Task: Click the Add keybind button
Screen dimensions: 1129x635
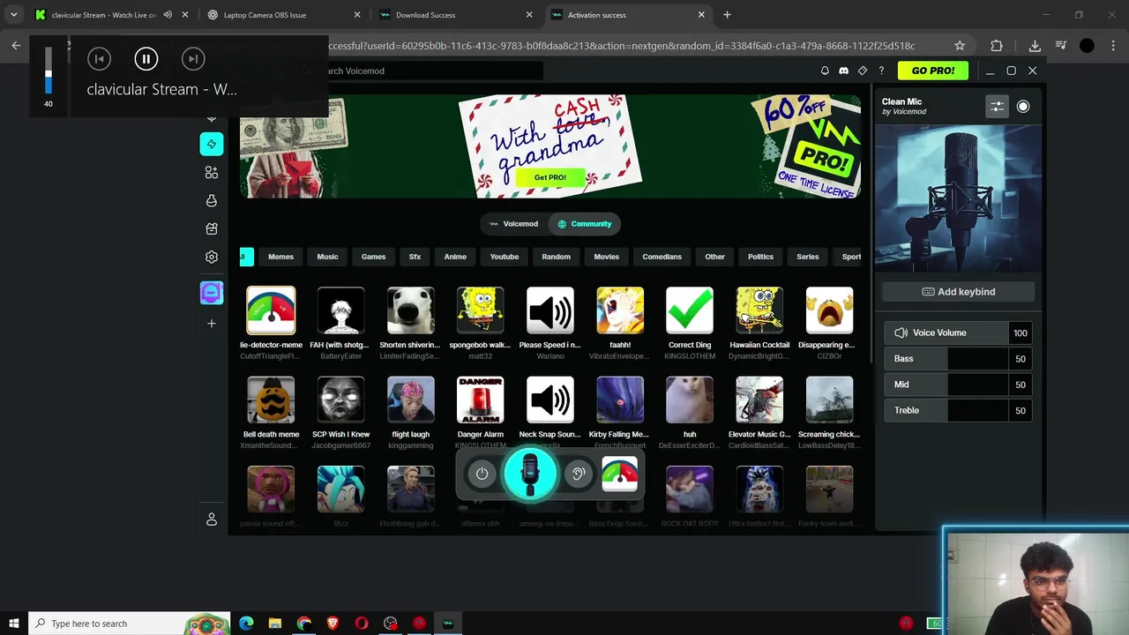Action: [959, 292]
